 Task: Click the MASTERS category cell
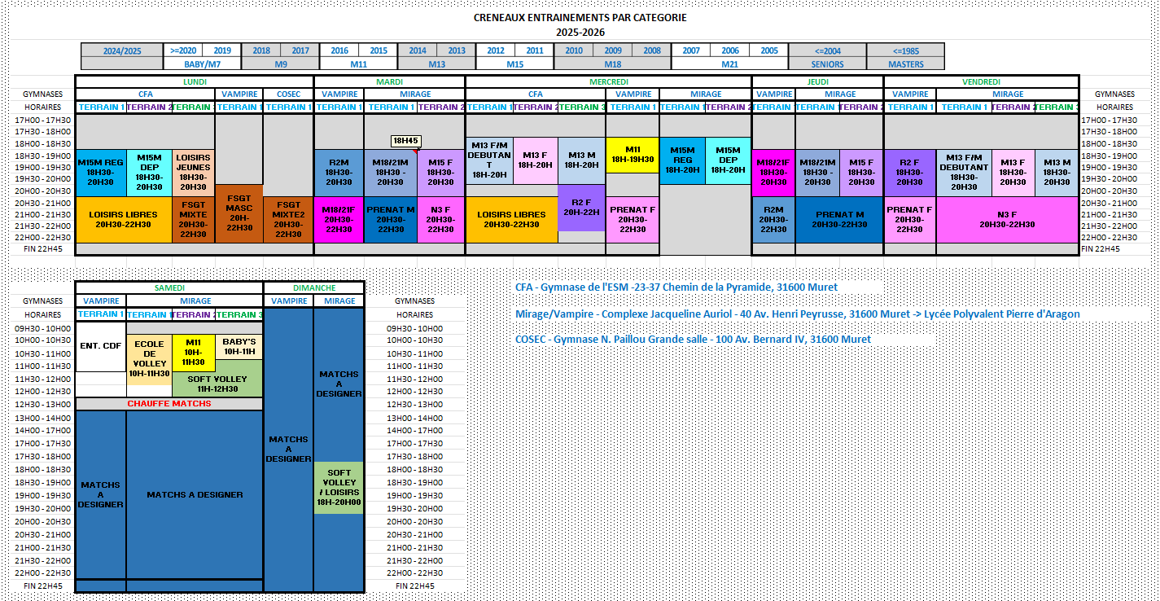[905, 64]
